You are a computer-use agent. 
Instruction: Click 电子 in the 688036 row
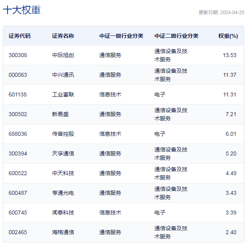point(160,134)
